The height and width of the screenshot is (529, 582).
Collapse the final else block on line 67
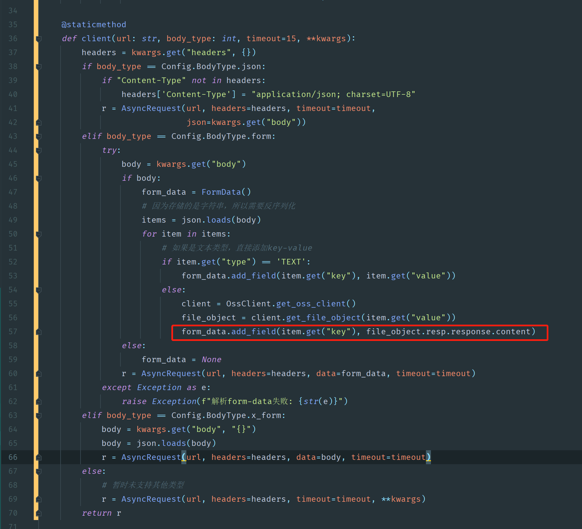click(x=39, y=472)
